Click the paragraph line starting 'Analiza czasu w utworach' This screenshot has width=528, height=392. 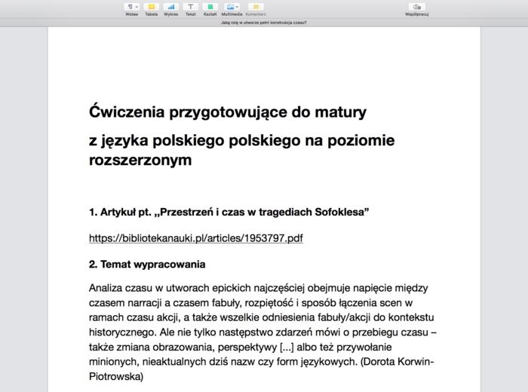(259, 289)
